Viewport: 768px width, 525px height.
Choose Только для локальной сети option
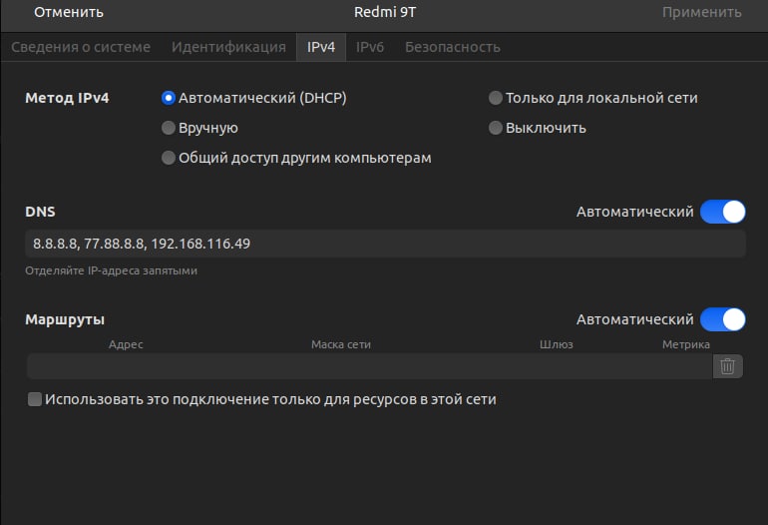[496, 98]
